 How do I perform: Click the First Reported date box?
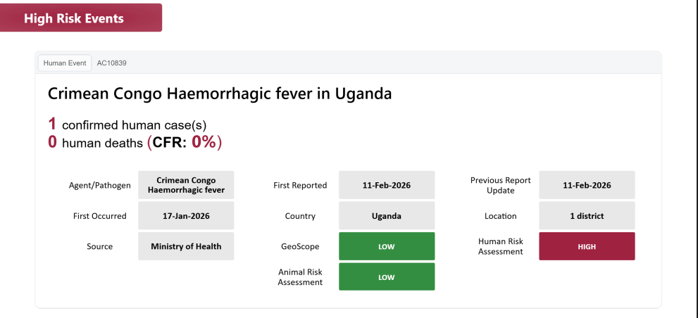(x=387, y=185)
